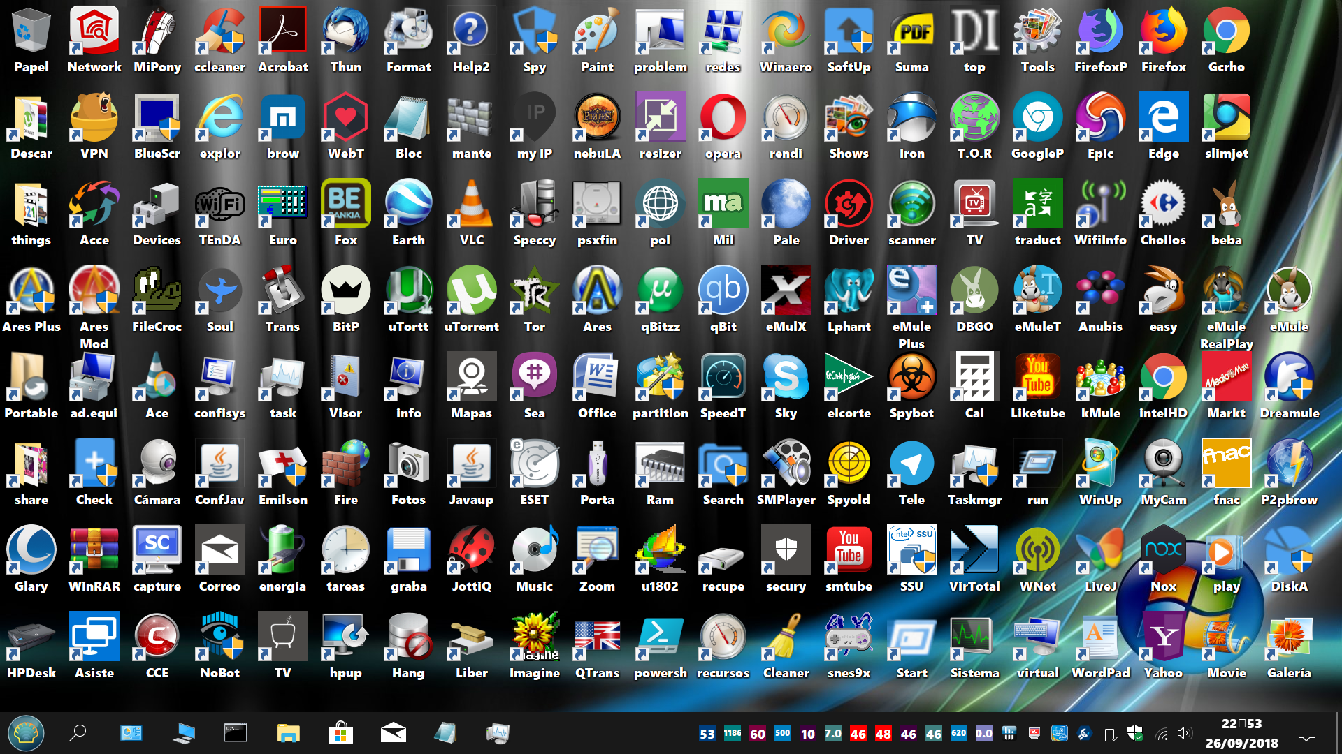Open the Nox emulator shortcut
The width and height of the screenshot is (1342, 754).
point(1164,559)
